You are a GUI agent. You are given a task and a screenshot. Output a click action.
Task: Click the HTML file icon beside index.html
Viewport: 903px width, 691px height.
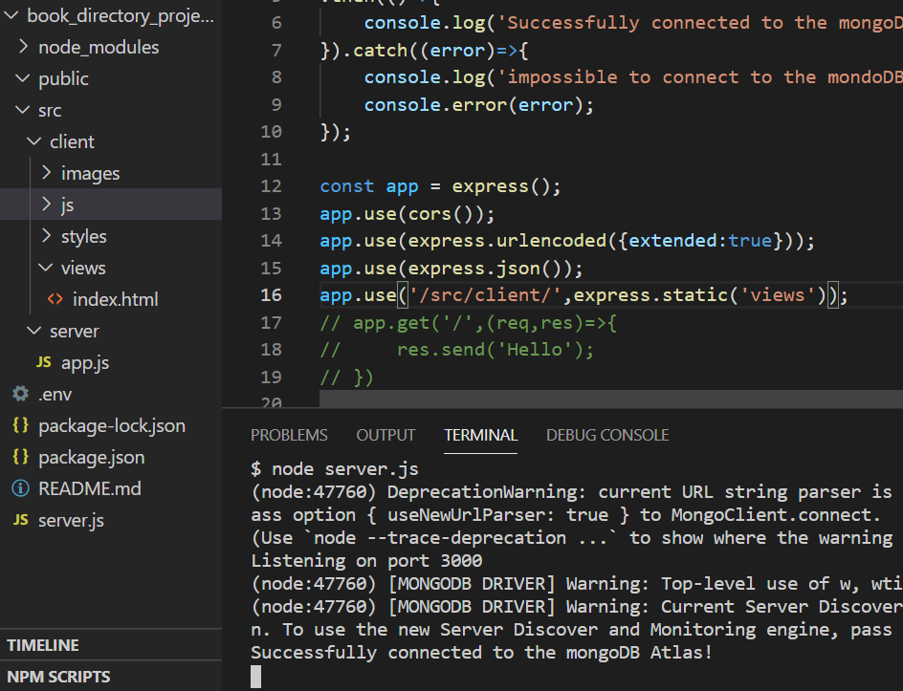[x=55, y=300]
